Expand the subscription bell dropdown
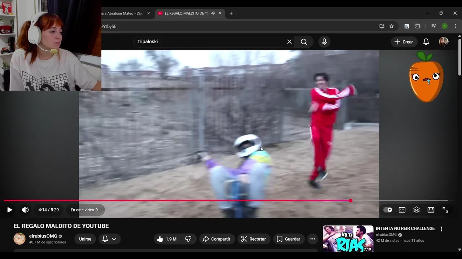This screenshot has width=462, height=259. click(109, 239)
